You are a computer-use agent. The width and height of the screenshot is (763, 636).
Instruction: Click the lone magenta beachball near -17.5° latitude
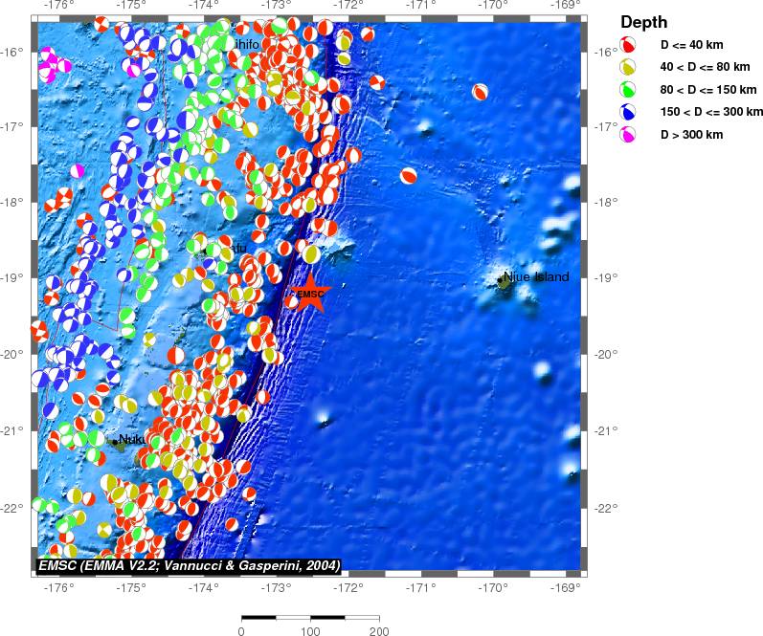(x=77, y=170)
